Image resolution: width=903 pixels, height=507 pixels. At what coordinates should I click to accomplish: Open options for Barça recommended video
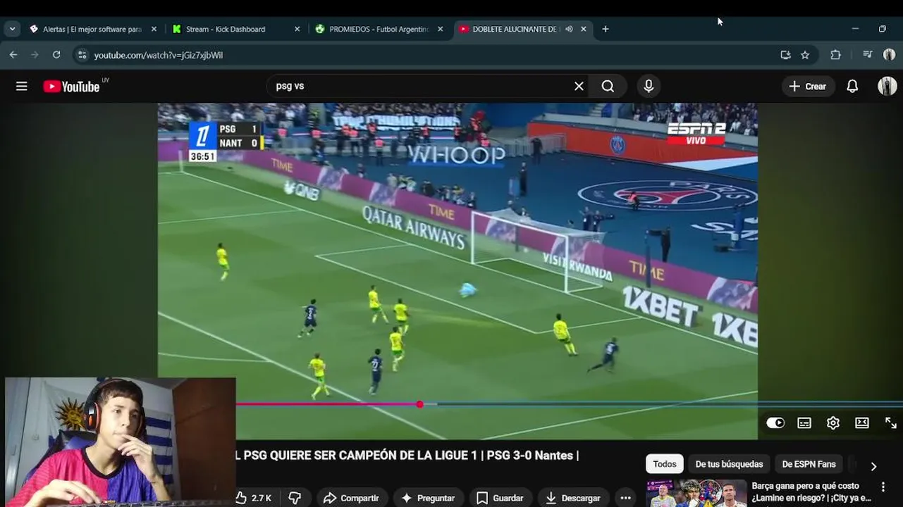click(883, 487)
